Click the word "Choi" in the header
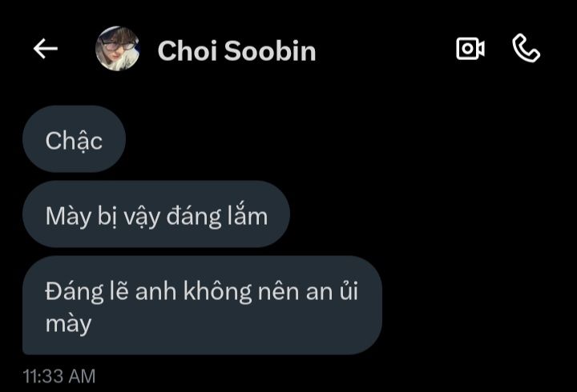Image resolution: width=577 pixels, height=392 pixels. click(187, 50)
